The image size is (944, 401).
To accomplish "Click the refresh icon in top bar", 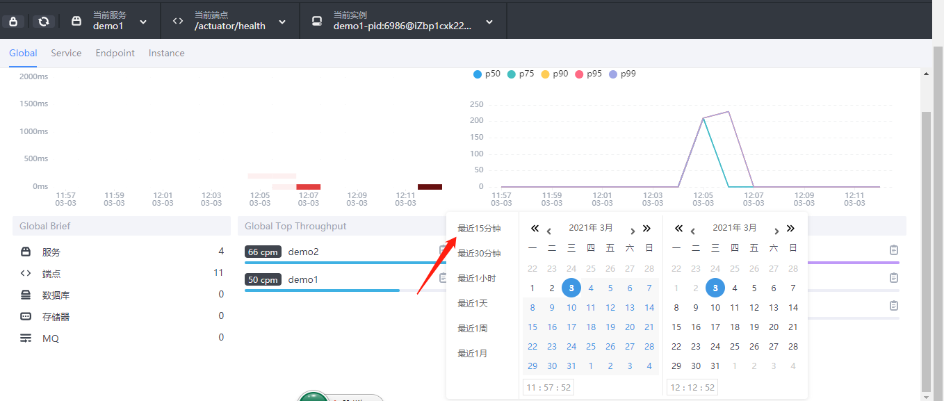I will point(43,22).
